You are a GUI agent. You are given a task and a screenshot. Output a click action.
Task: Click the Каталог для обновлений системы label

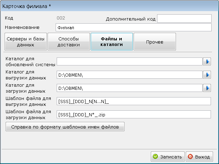tap(30, 62)
